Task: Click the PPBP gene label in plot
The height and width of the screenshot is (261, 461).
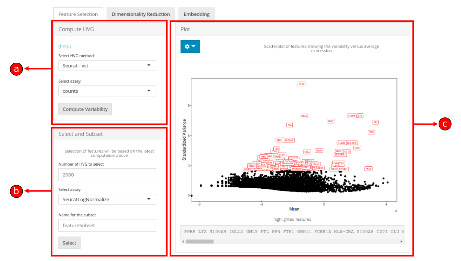Action: 302,84
